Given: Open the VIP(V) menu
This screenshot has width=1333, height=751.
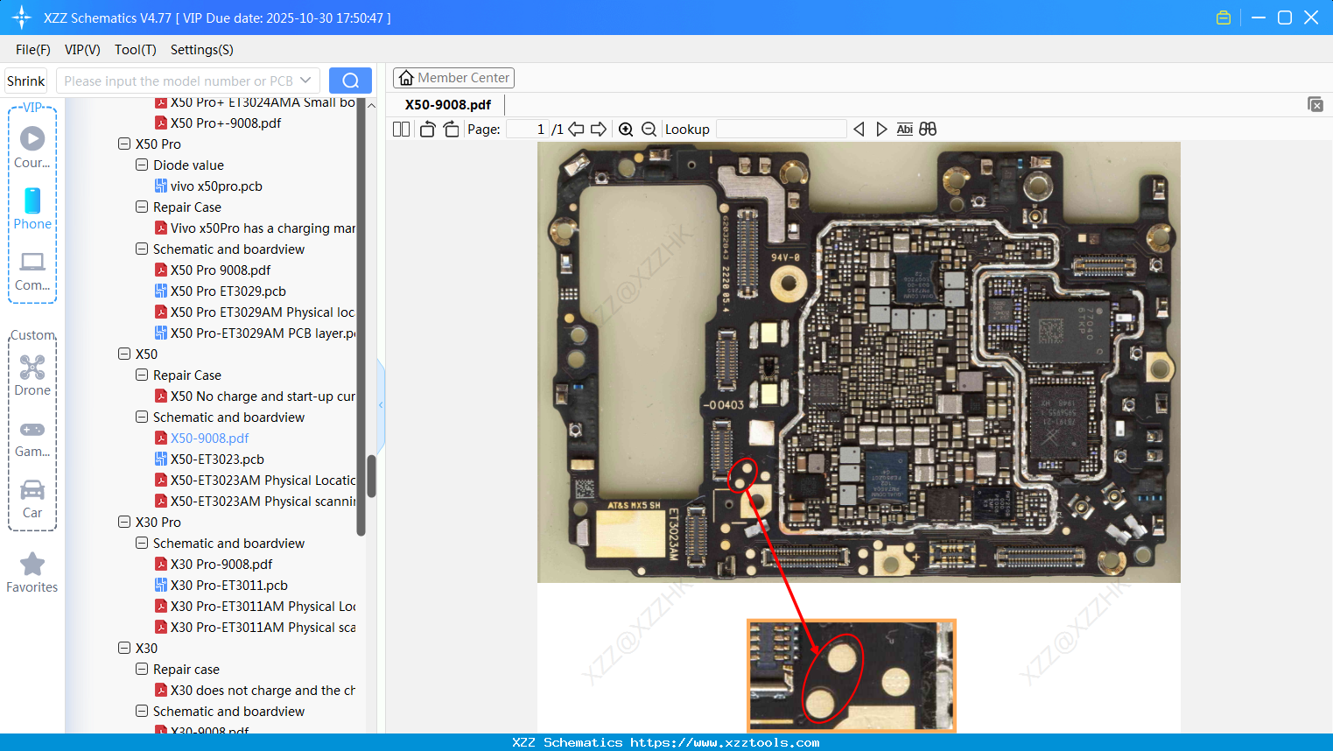Looking at the screenshot, I should pos(82,50).
